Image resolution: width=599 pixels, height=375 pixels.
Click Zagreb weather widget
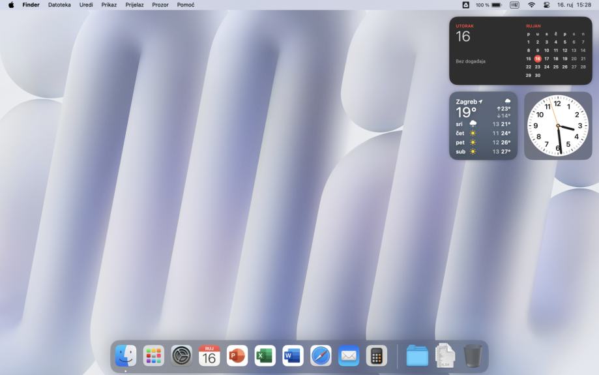click(x=483, y=126)
